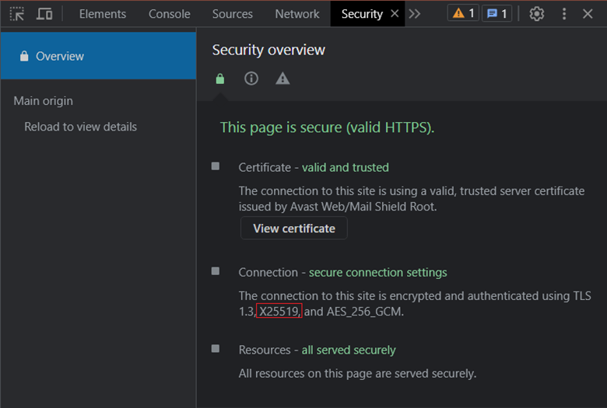Image resolution: width=607 pixels, height=408 pixels.
Task: Open the Sources tab
Action: pos(232,14)
